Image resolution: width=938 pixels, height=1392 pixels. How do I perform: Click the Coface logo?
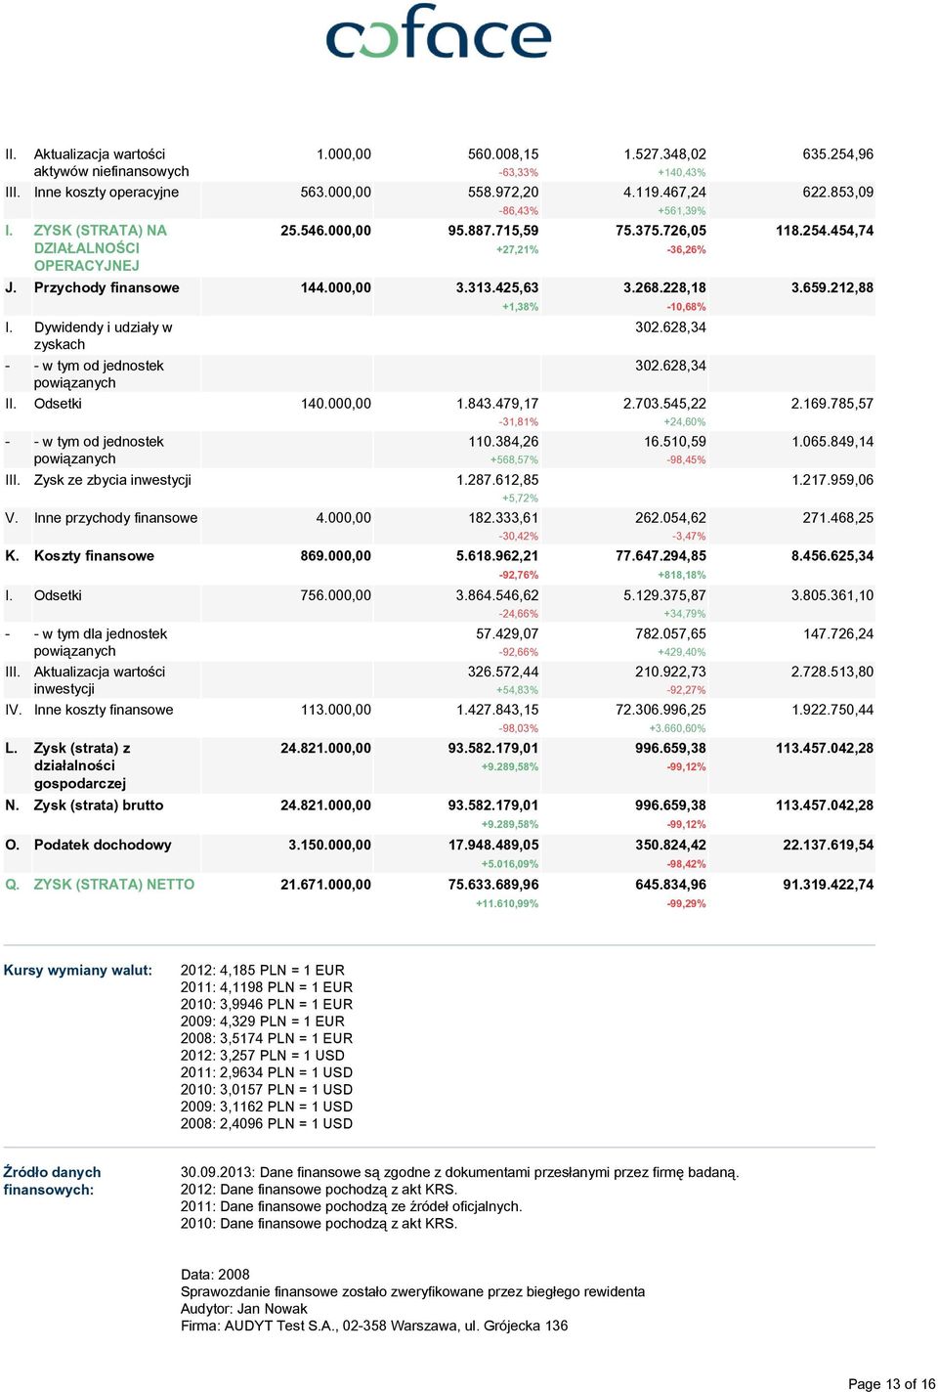pos(439,32)
